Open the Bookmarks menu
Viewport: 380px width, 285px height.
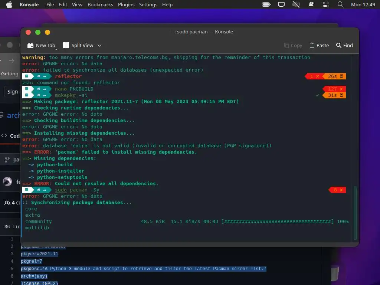[100, 4]
